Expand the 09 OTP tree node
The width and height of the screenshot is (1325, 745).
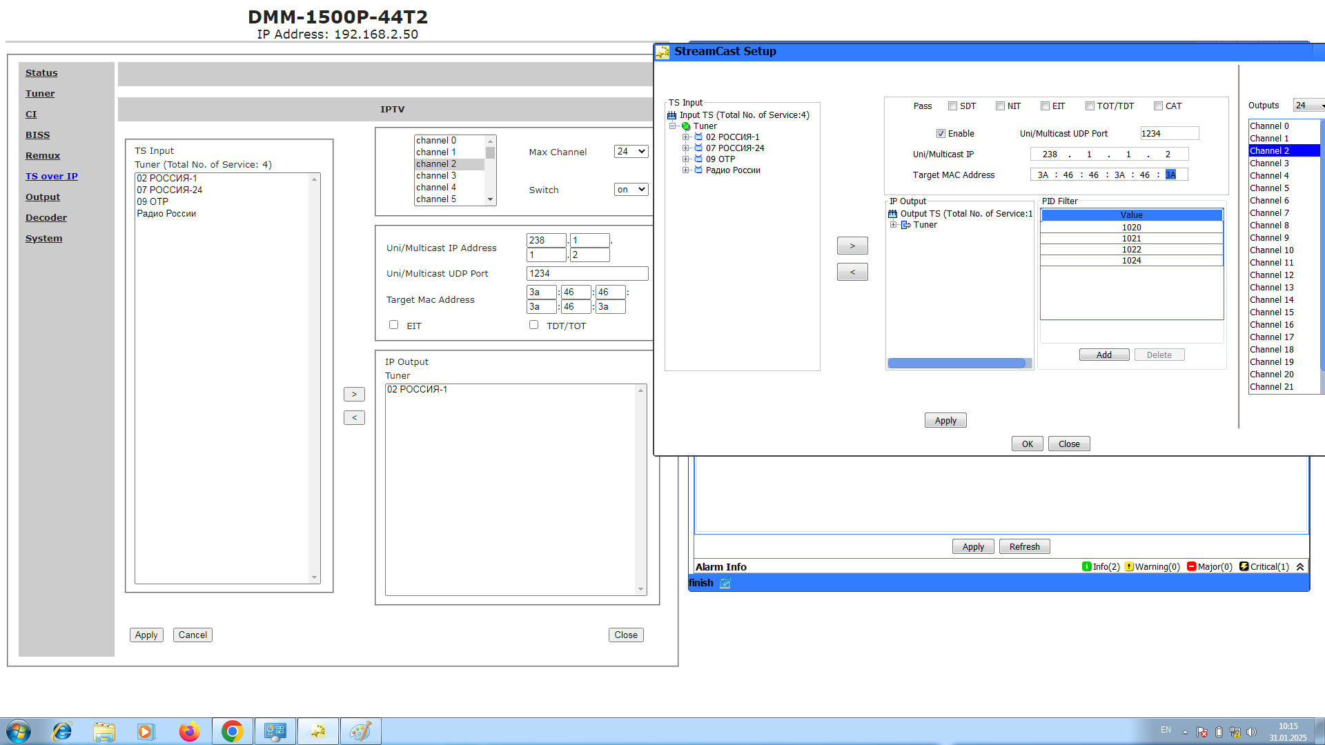click(686, 159)
